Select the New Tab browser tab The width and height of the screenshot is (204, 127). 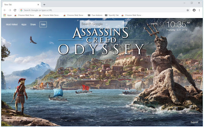[x=21, y=4]
